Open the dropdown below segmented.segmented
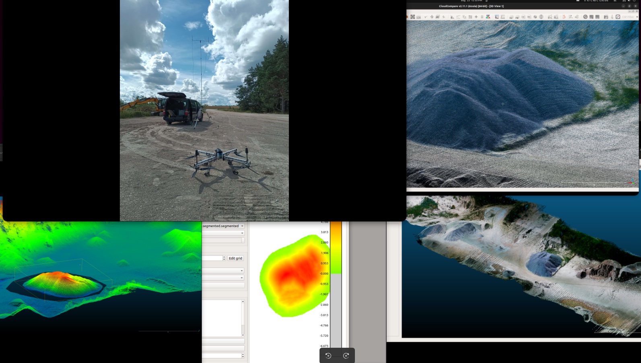The width and height of the screenshot is (641, 363). point(223,233)
